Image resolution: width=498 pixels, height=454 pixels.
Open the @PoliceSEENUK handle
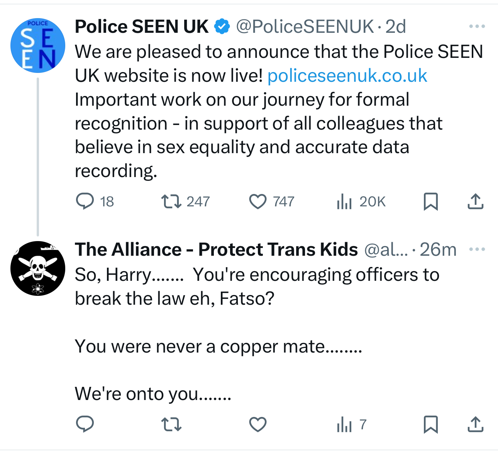tap(305, 27)
